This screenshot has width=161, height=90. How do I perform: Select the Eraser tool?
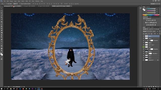coord(2,30)
